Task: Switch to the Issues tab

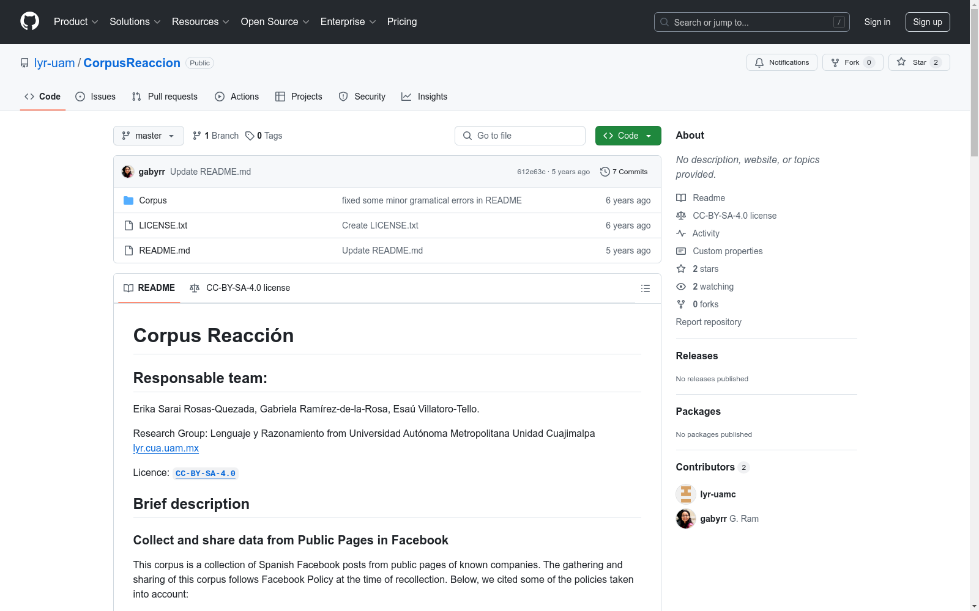Action: [x=95, y=97]
